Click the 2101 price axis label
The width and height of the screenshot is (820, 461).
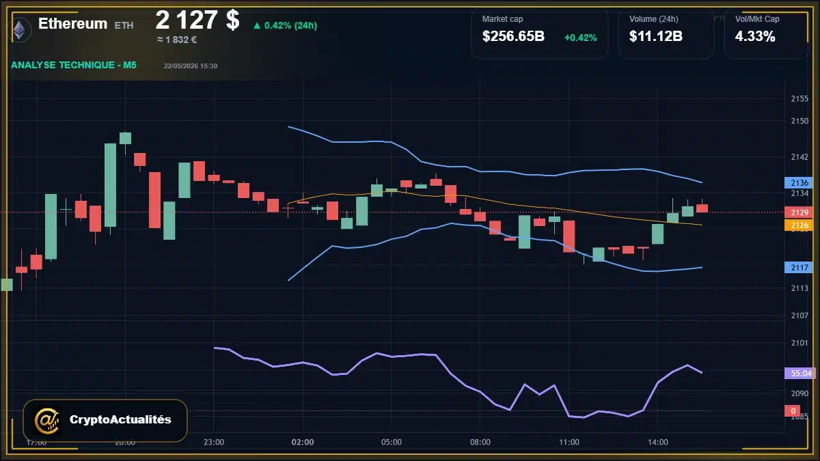[799, 343]
